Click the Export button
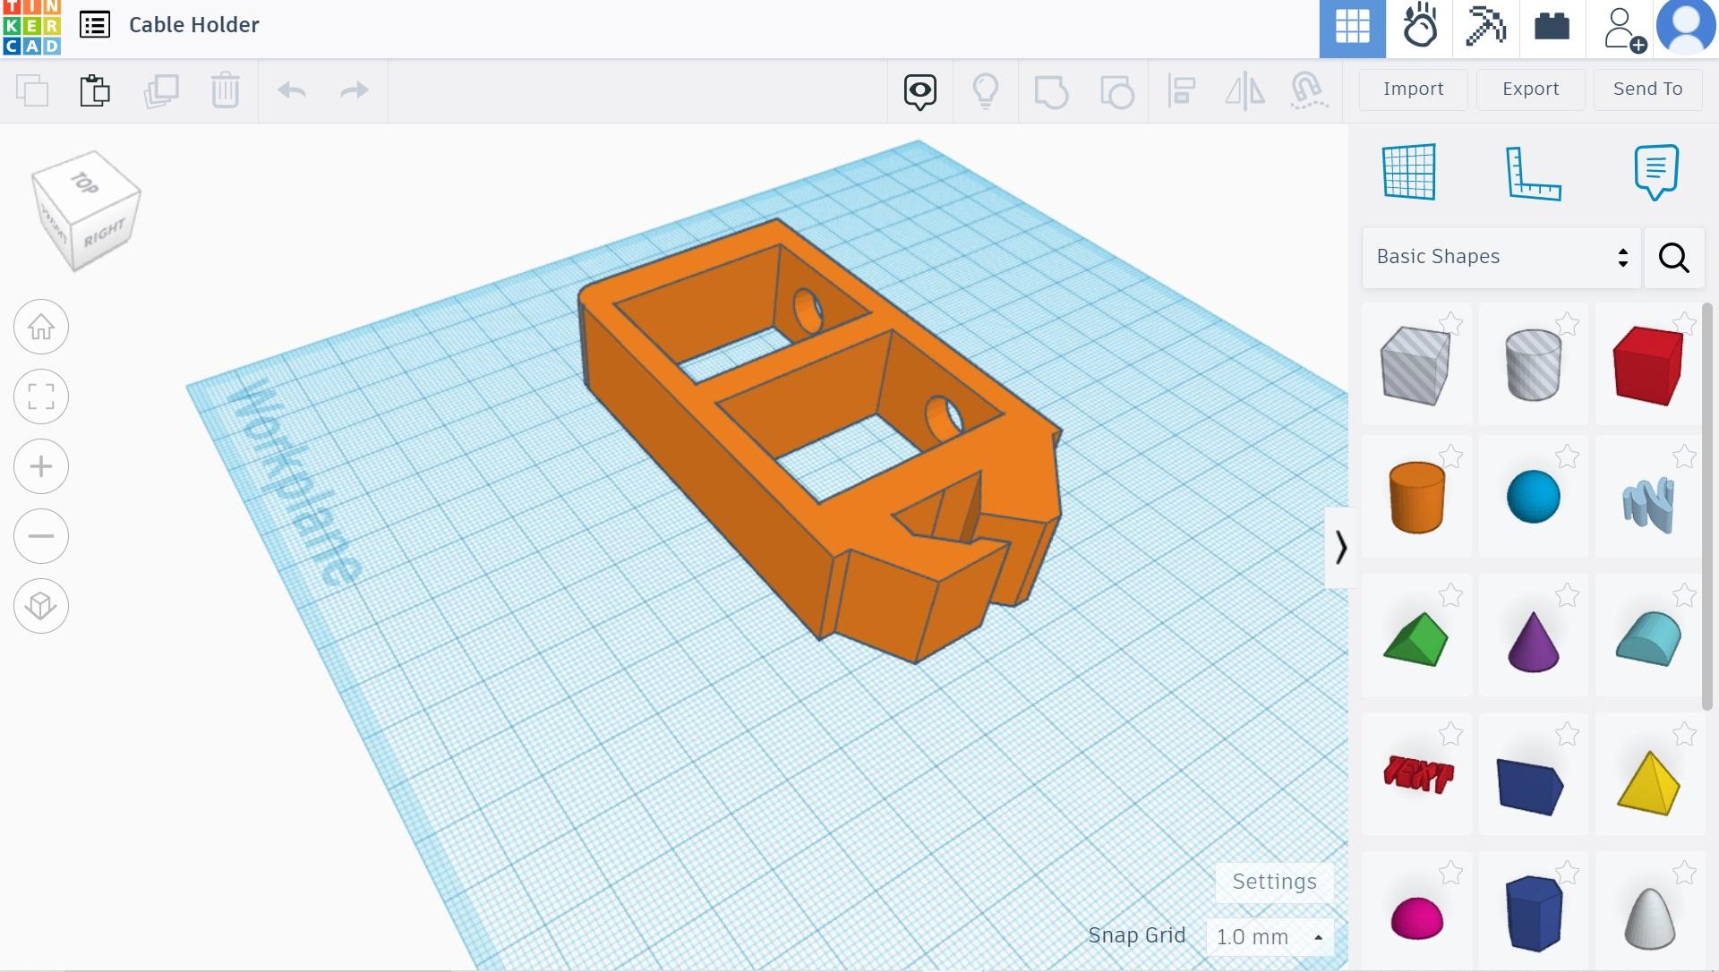Image resolution: width=1719 pixels, height=972 pixels. point(1530,89)
